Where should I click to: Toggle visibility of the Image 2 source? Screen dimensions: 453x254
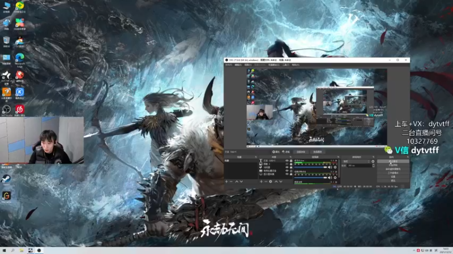pyautogui.click(x=287, y=164)
